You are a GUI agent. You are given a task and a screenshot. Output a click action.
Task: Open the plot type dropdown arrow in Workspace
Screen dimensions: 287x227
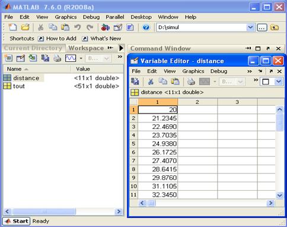click(x=81, y=58)
